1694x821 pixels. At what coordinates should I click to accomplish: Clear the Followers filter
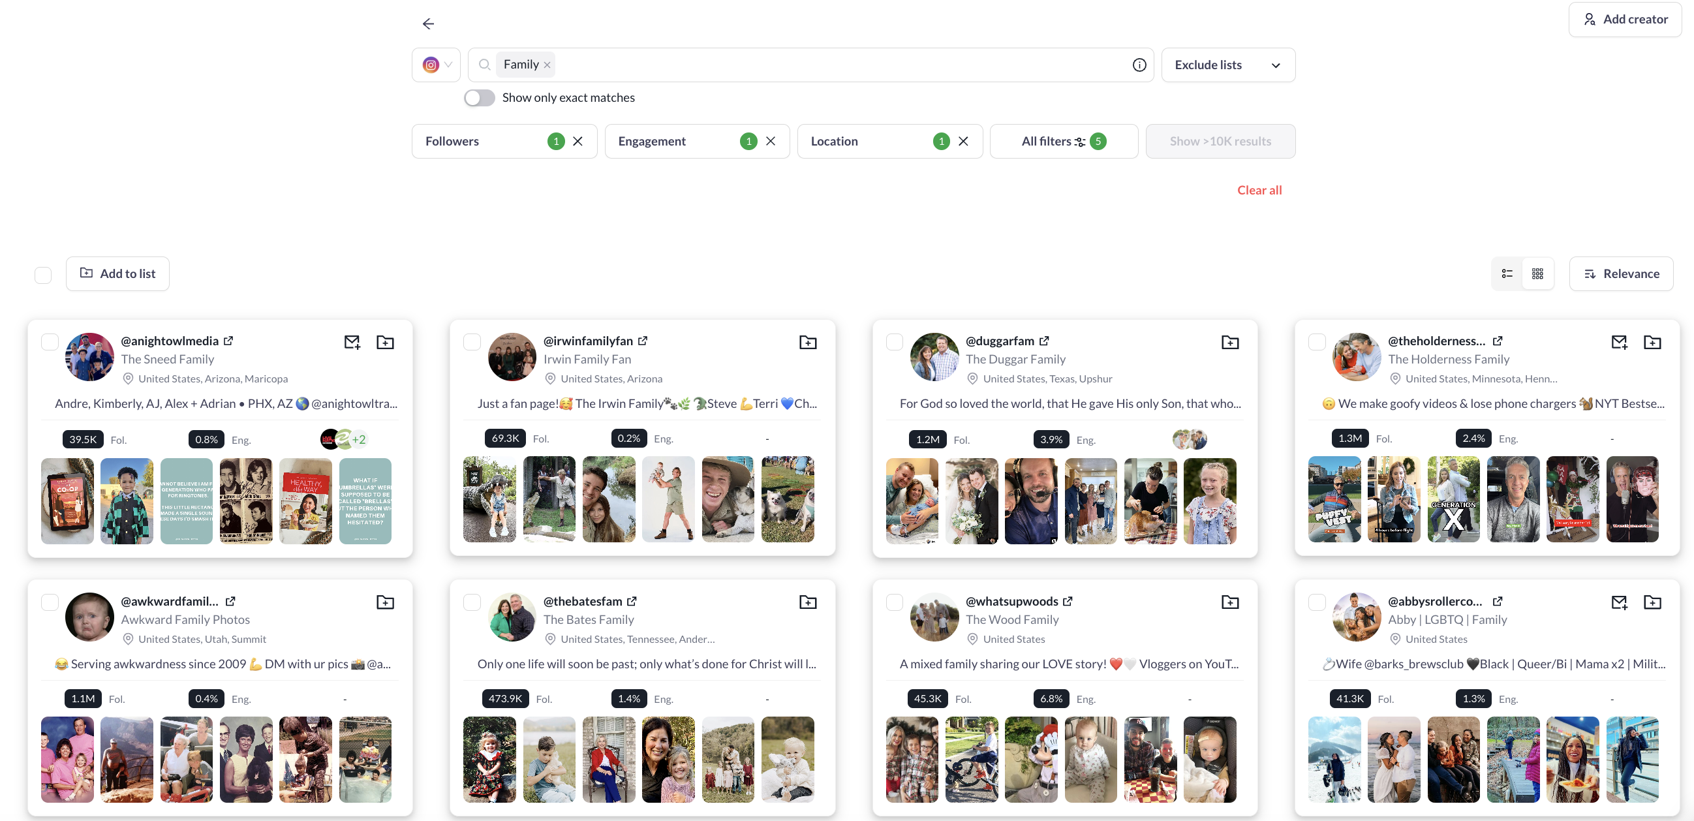click(x=577, y=142)
